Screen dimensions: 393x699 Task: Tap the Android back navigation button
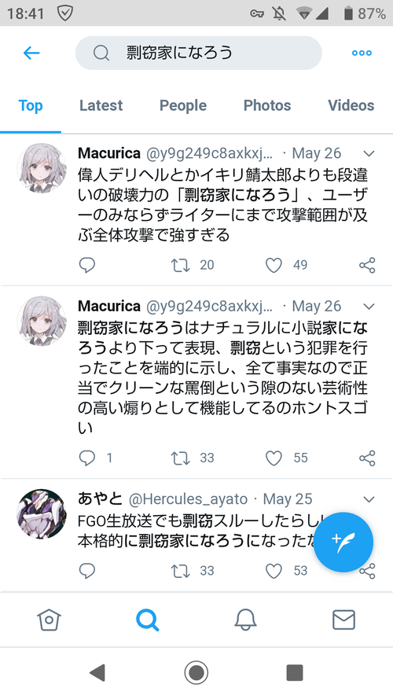(x=97, y=672)
